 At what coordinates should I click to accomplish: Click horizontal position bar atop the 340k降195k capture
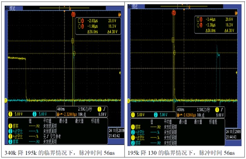tap(64, 8)
